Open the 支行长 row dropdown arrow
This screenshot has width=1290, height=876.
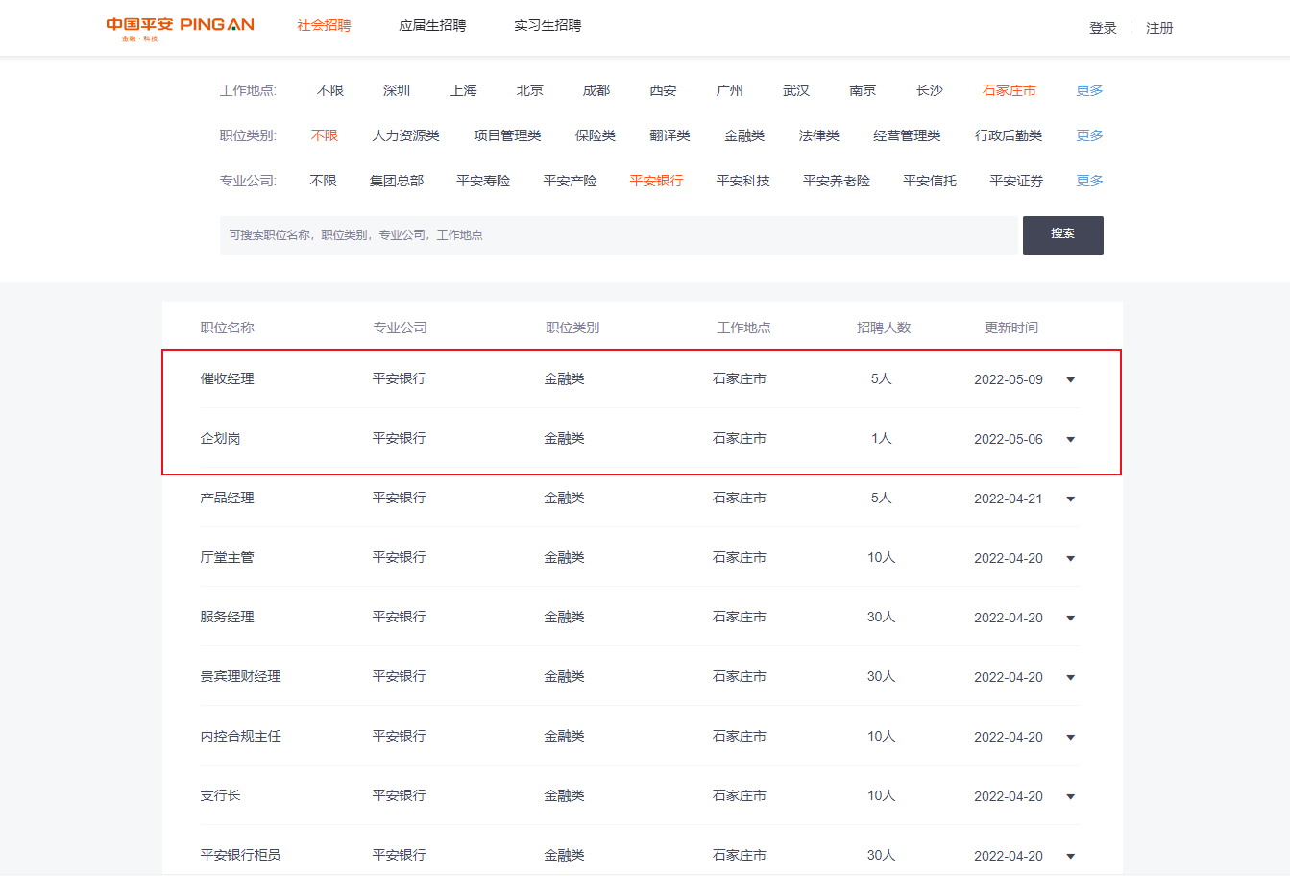(x=1071, y=797)
